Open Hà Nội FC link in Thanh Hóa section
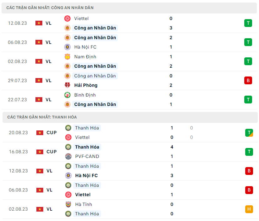 pyautogui.click(x=86, y=176)
